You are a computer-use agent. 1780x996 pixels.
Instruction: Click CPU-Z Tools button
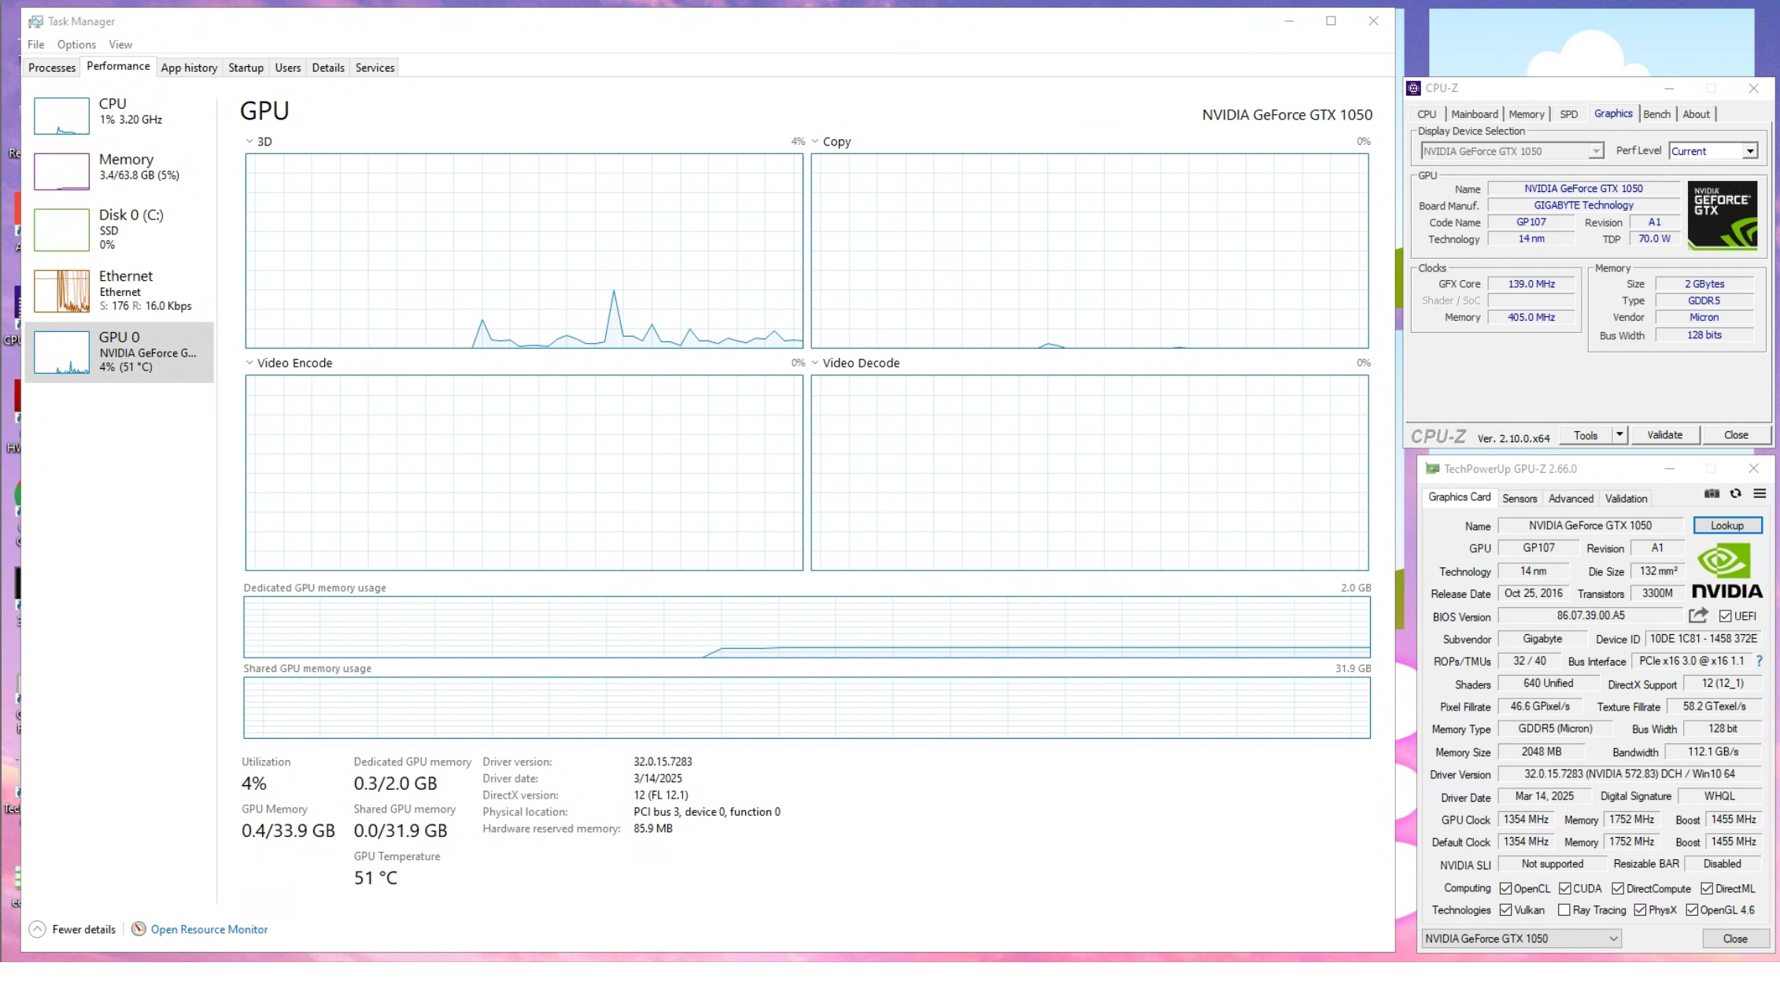pyautogui.click(x=1586, y=435)
